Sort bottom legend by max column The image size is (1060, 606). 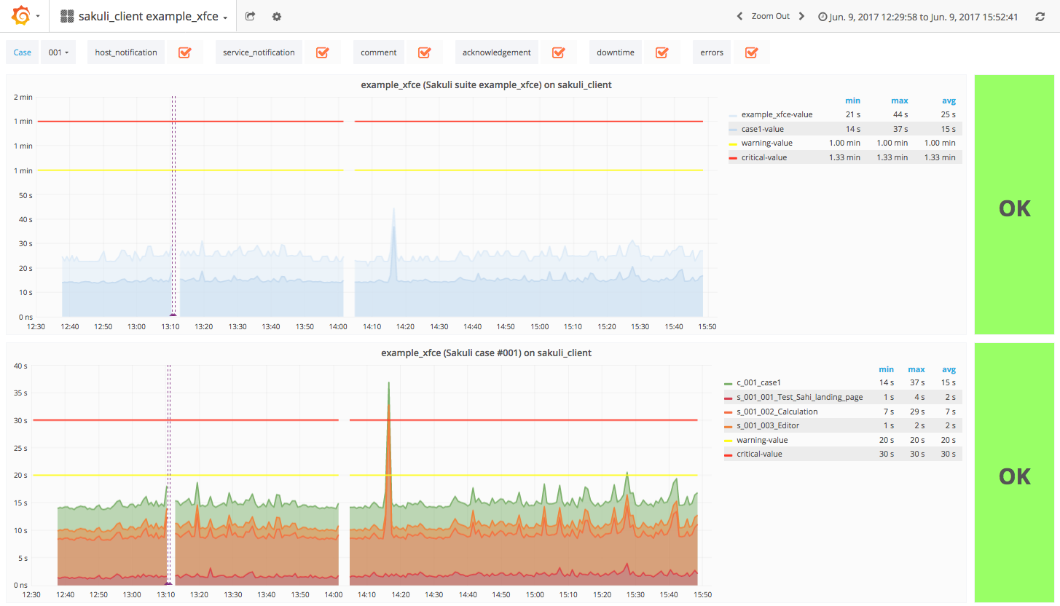pyautogui.click(x=916, y=369)
